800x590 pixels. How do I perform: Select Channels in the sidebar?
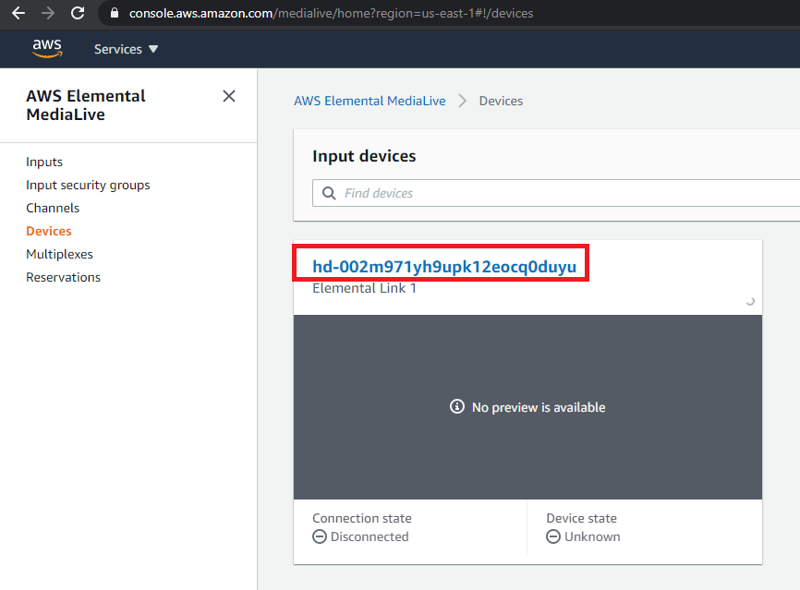(53, 208)
